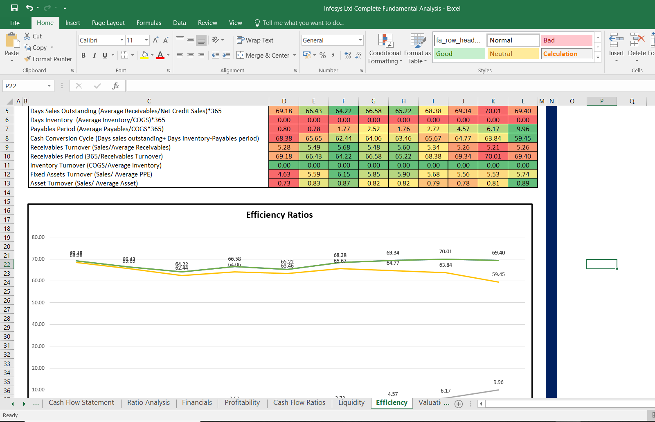Click the Undo arrow icon
Screen dimensions: 655x422
tap(29, 8)
